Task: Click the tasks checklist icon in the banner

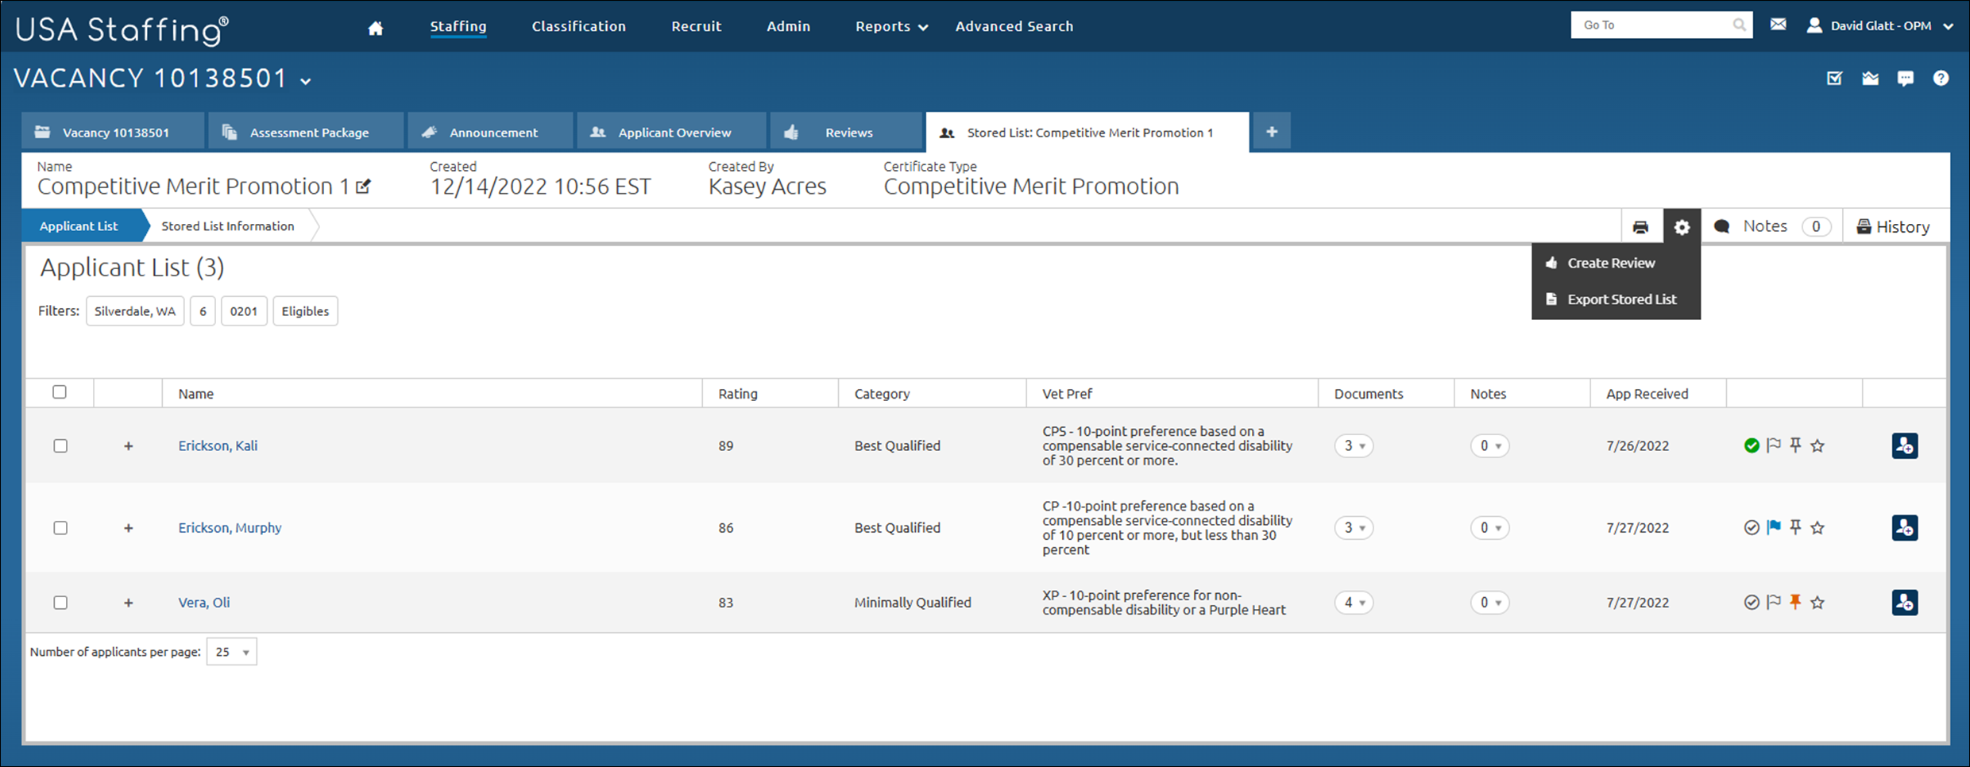Action: coord(1834,78)
